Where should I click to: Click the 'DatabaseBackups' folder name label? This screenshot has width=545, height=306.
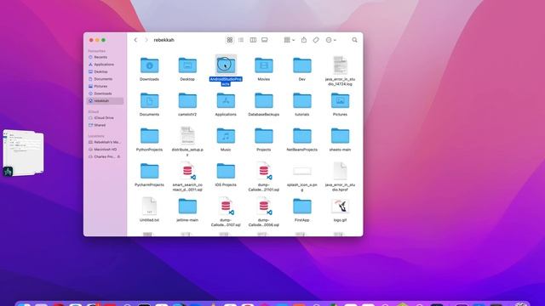pyautogui.click(x=264, y=115)
